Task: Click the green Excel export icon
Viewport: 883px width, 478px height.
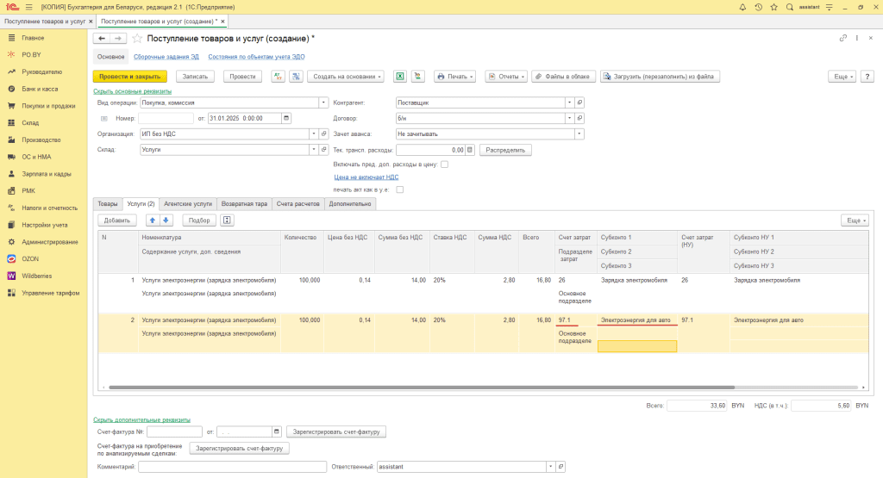Action: pyautogui.click(x=400, y=76)
